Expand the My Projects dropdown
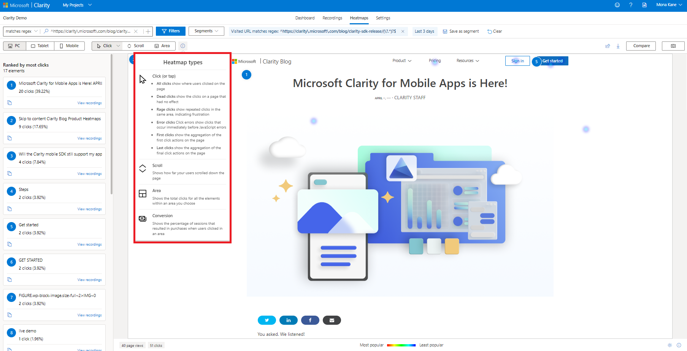Image resolution: width=687 pixels, height=351 pixels. point(78,5)
